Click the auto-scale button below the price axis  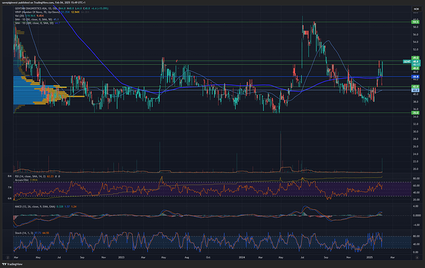[x=417, y=258]
